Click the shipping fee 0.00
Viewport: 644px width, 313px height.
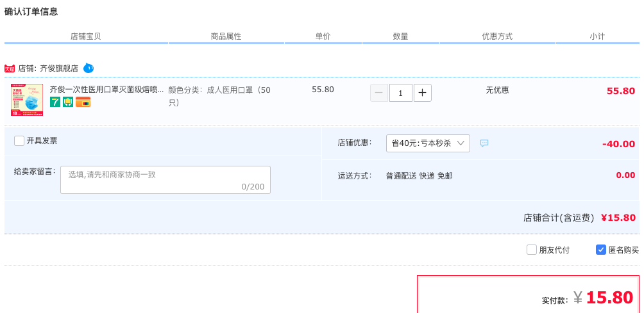[x=625, y=175]
